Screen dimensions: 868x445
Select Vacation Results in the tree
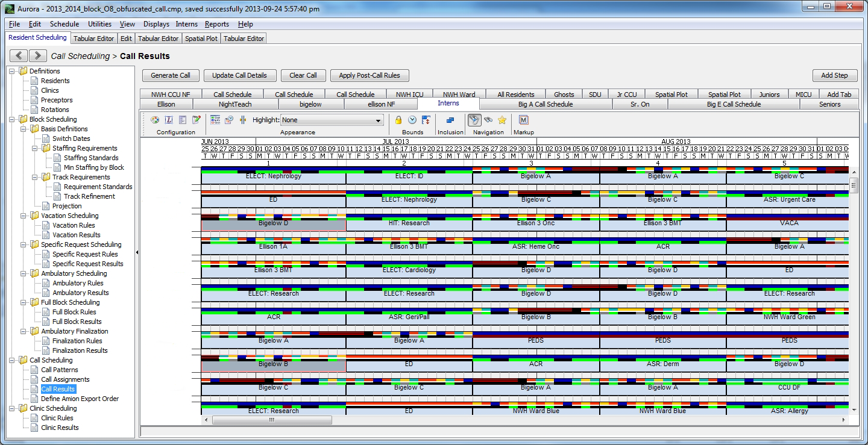pos(76,235)
